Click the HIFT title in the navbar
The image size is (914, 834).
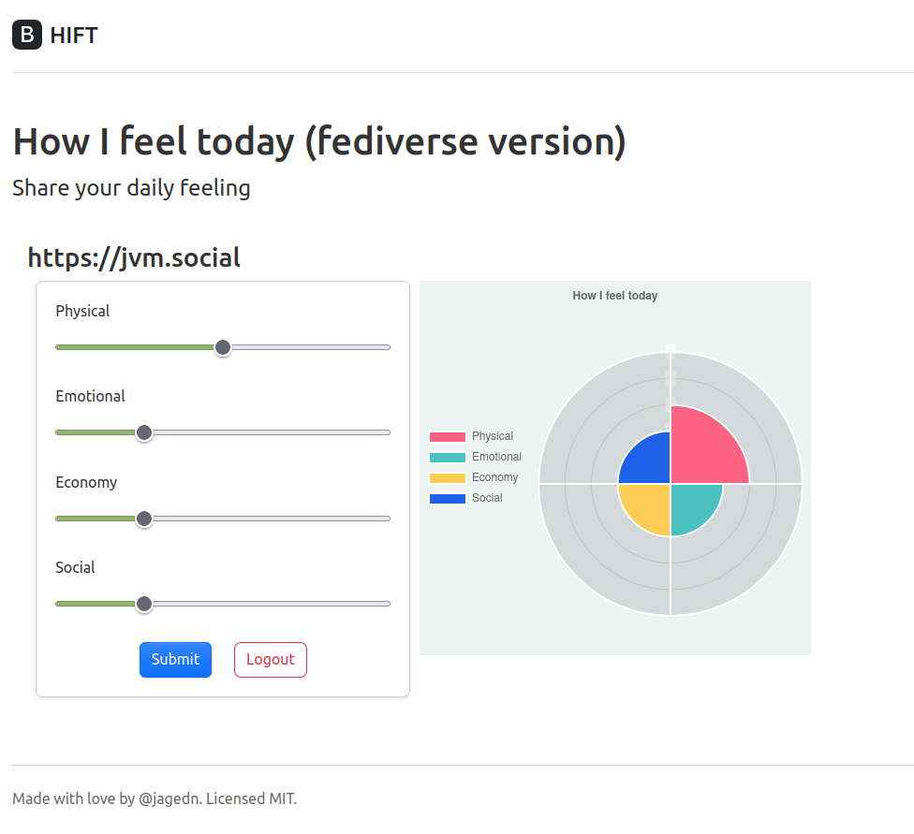tap(74, 35)
